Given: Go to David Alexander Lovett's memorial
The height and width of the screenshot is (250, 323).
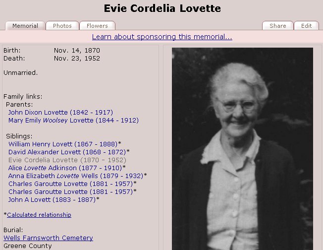Looking at the screenshot, I should pyautogui.click(x=67, y=152).
